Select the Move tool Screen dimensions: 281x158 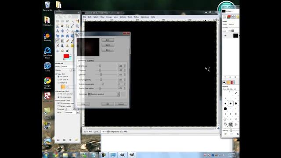pyautogui.click(x=62, y=31)
